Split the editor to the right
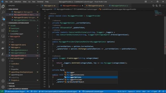The width and height of the screenshot is (166, 93). [x=160, y=6]
